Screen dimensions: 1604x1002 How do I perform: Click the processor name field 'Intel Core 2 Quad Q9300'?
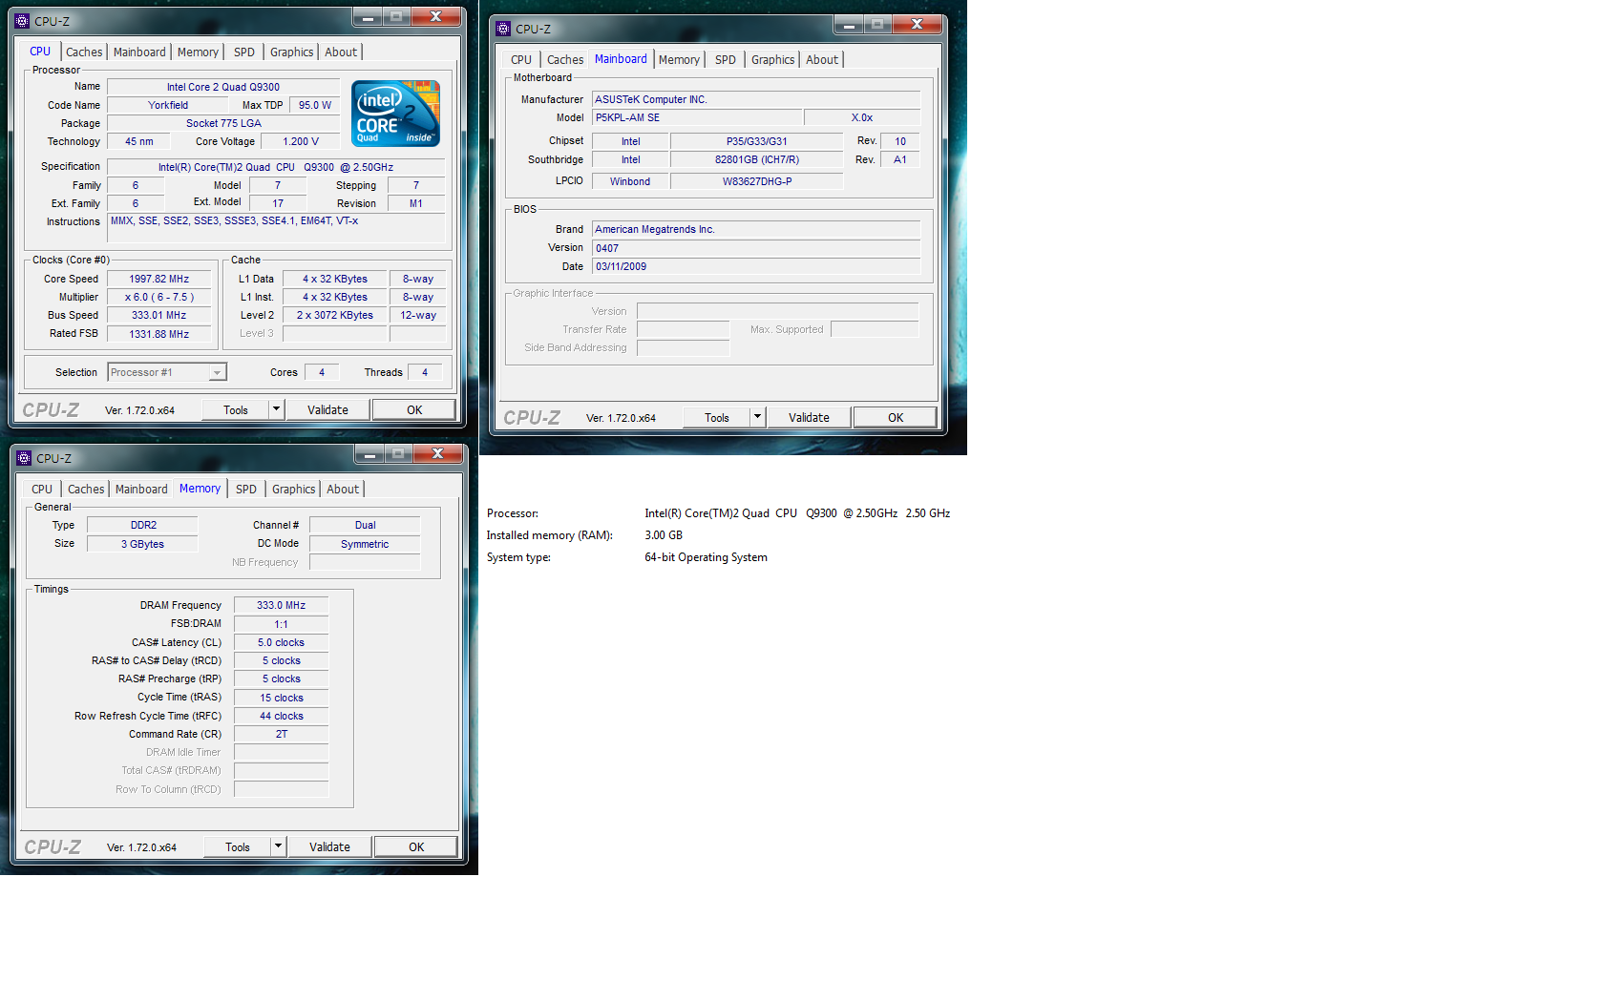coord(223,87)
